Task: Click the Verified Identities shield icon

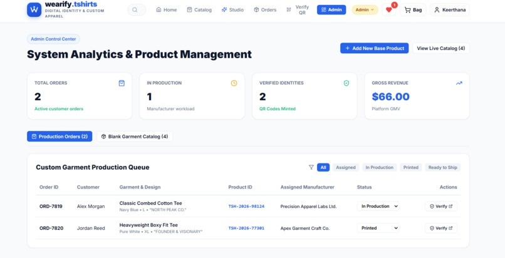Action: pyautogui.click(x=346, y=83)
